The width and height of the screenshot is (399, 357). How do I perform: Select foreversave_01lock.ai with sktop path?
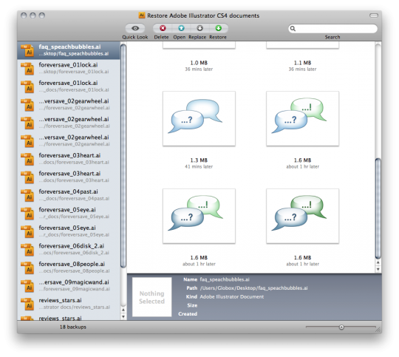(x=69, y=68)
